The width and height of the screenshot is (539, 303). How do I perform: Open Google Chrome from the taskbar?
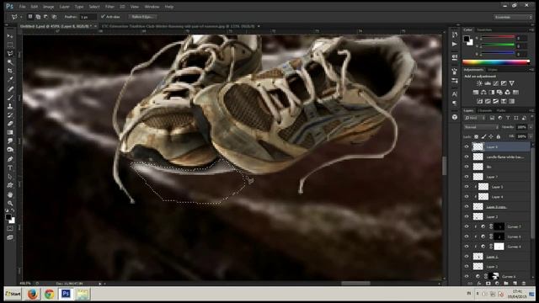49,294
